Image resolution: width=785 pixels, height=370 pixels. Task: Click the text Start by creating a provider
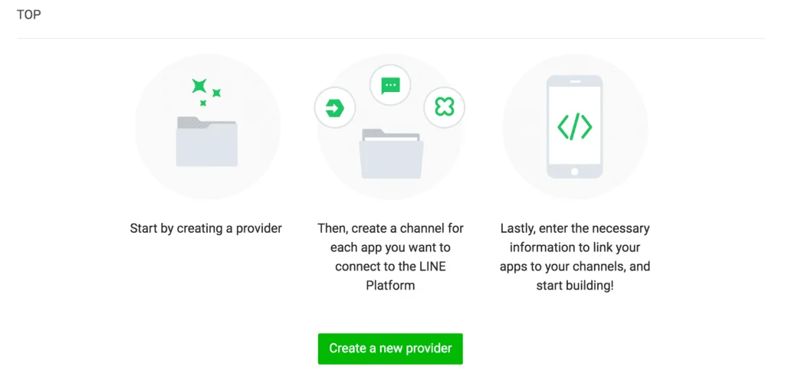pos(205,228)
